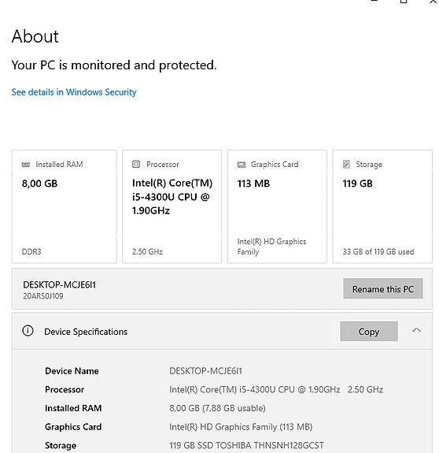Open See details in Windows Security link
Image resolution: width=439 pixels, height=453 pixels.
click(74, 92)
